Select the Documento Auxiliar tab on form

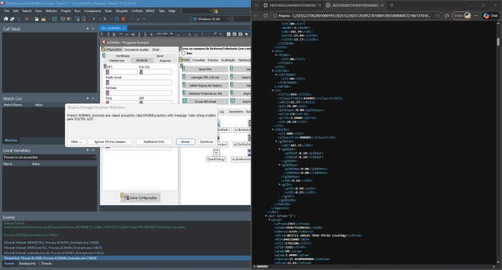point(137,49)
